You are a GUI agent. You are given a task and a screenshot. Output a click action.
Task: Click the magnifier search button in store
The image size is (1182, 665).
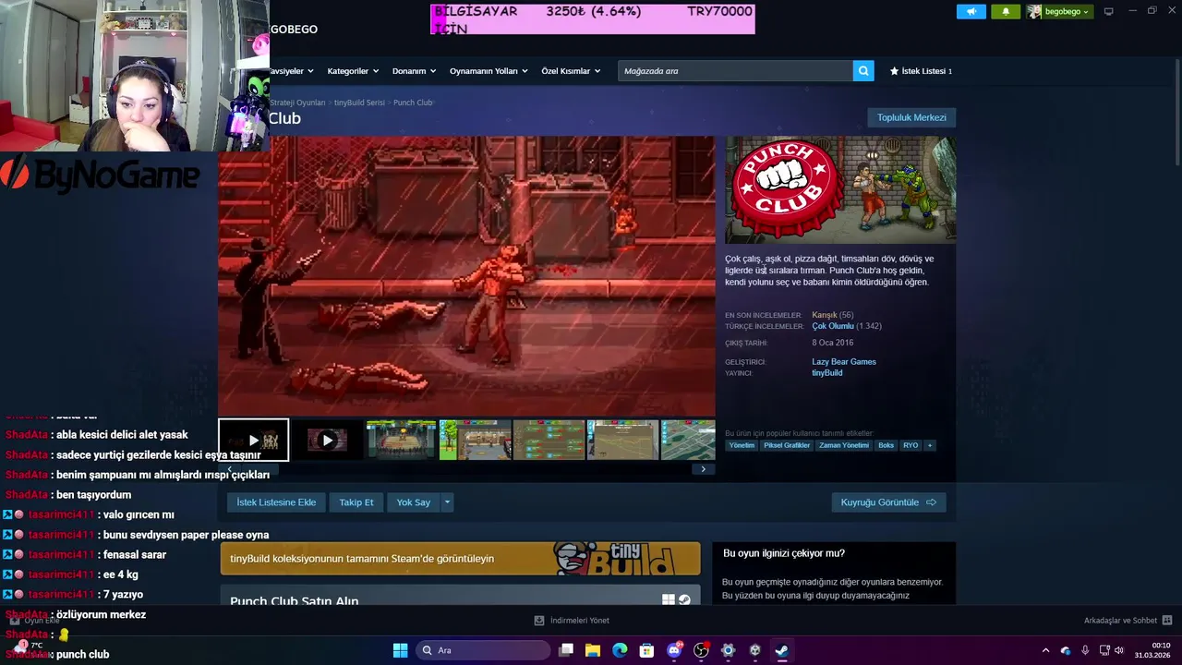click(863, 71)
